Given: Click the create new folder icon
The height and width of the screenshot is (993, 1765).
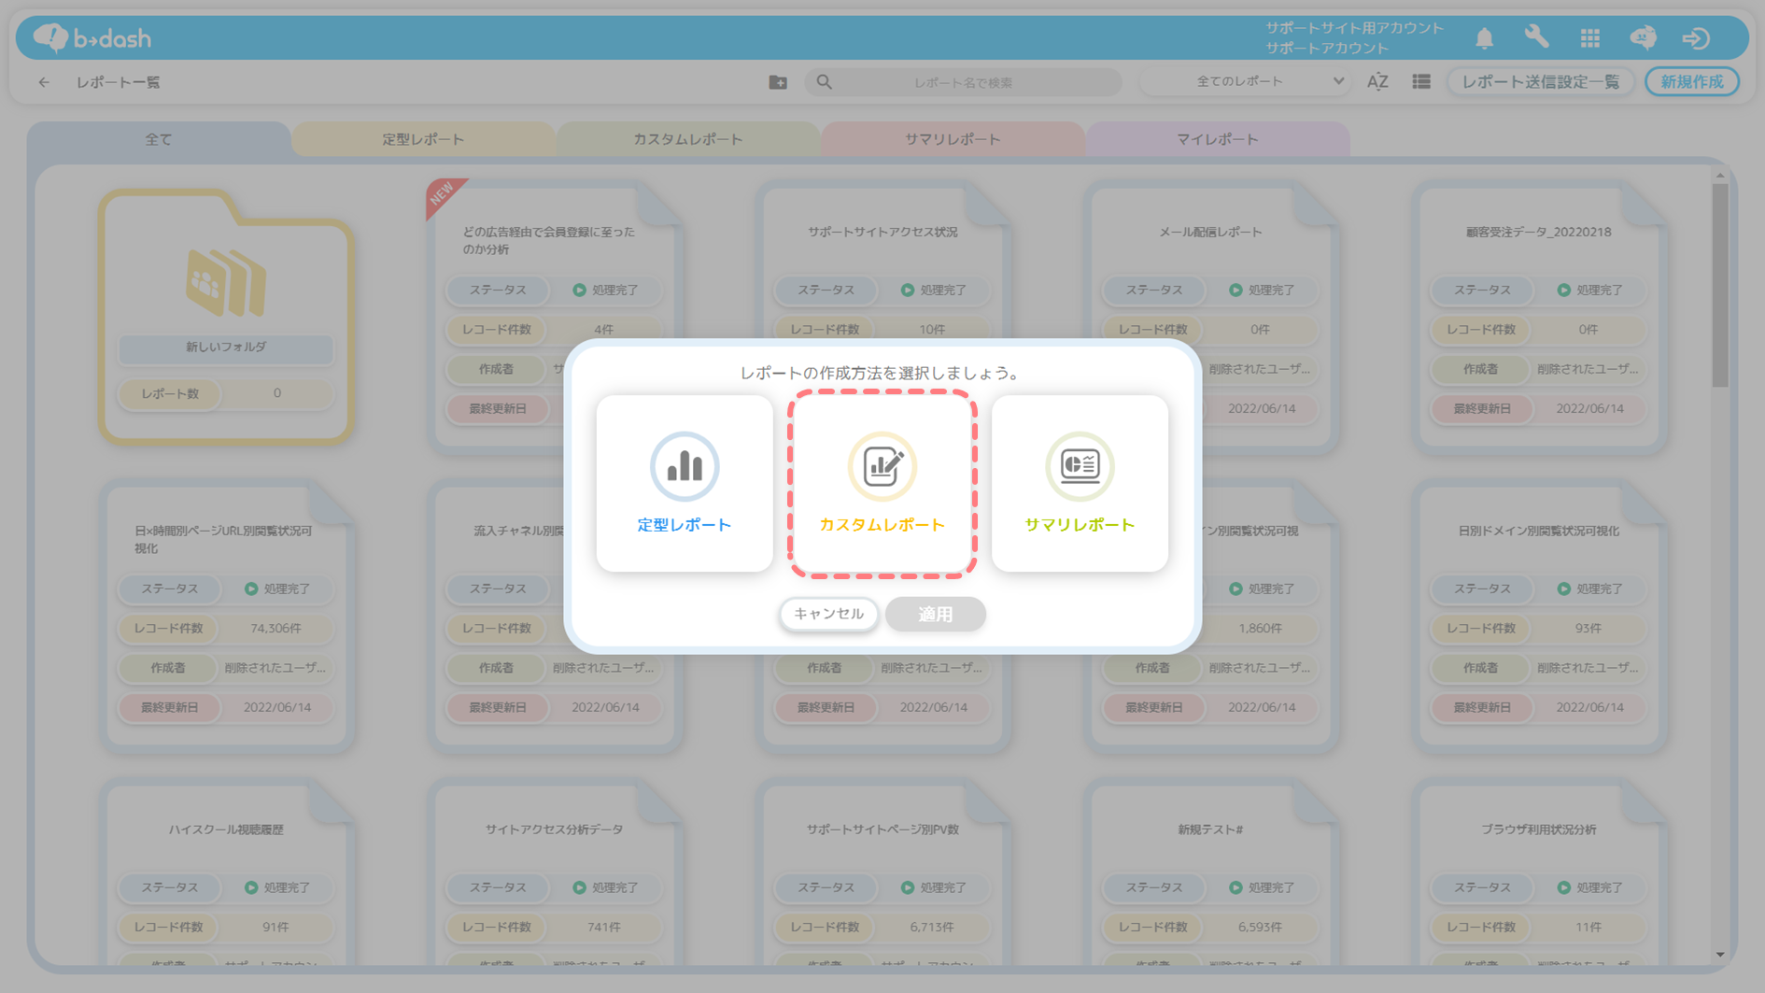Looking at the screenshot, I should [x=778, y=82].
